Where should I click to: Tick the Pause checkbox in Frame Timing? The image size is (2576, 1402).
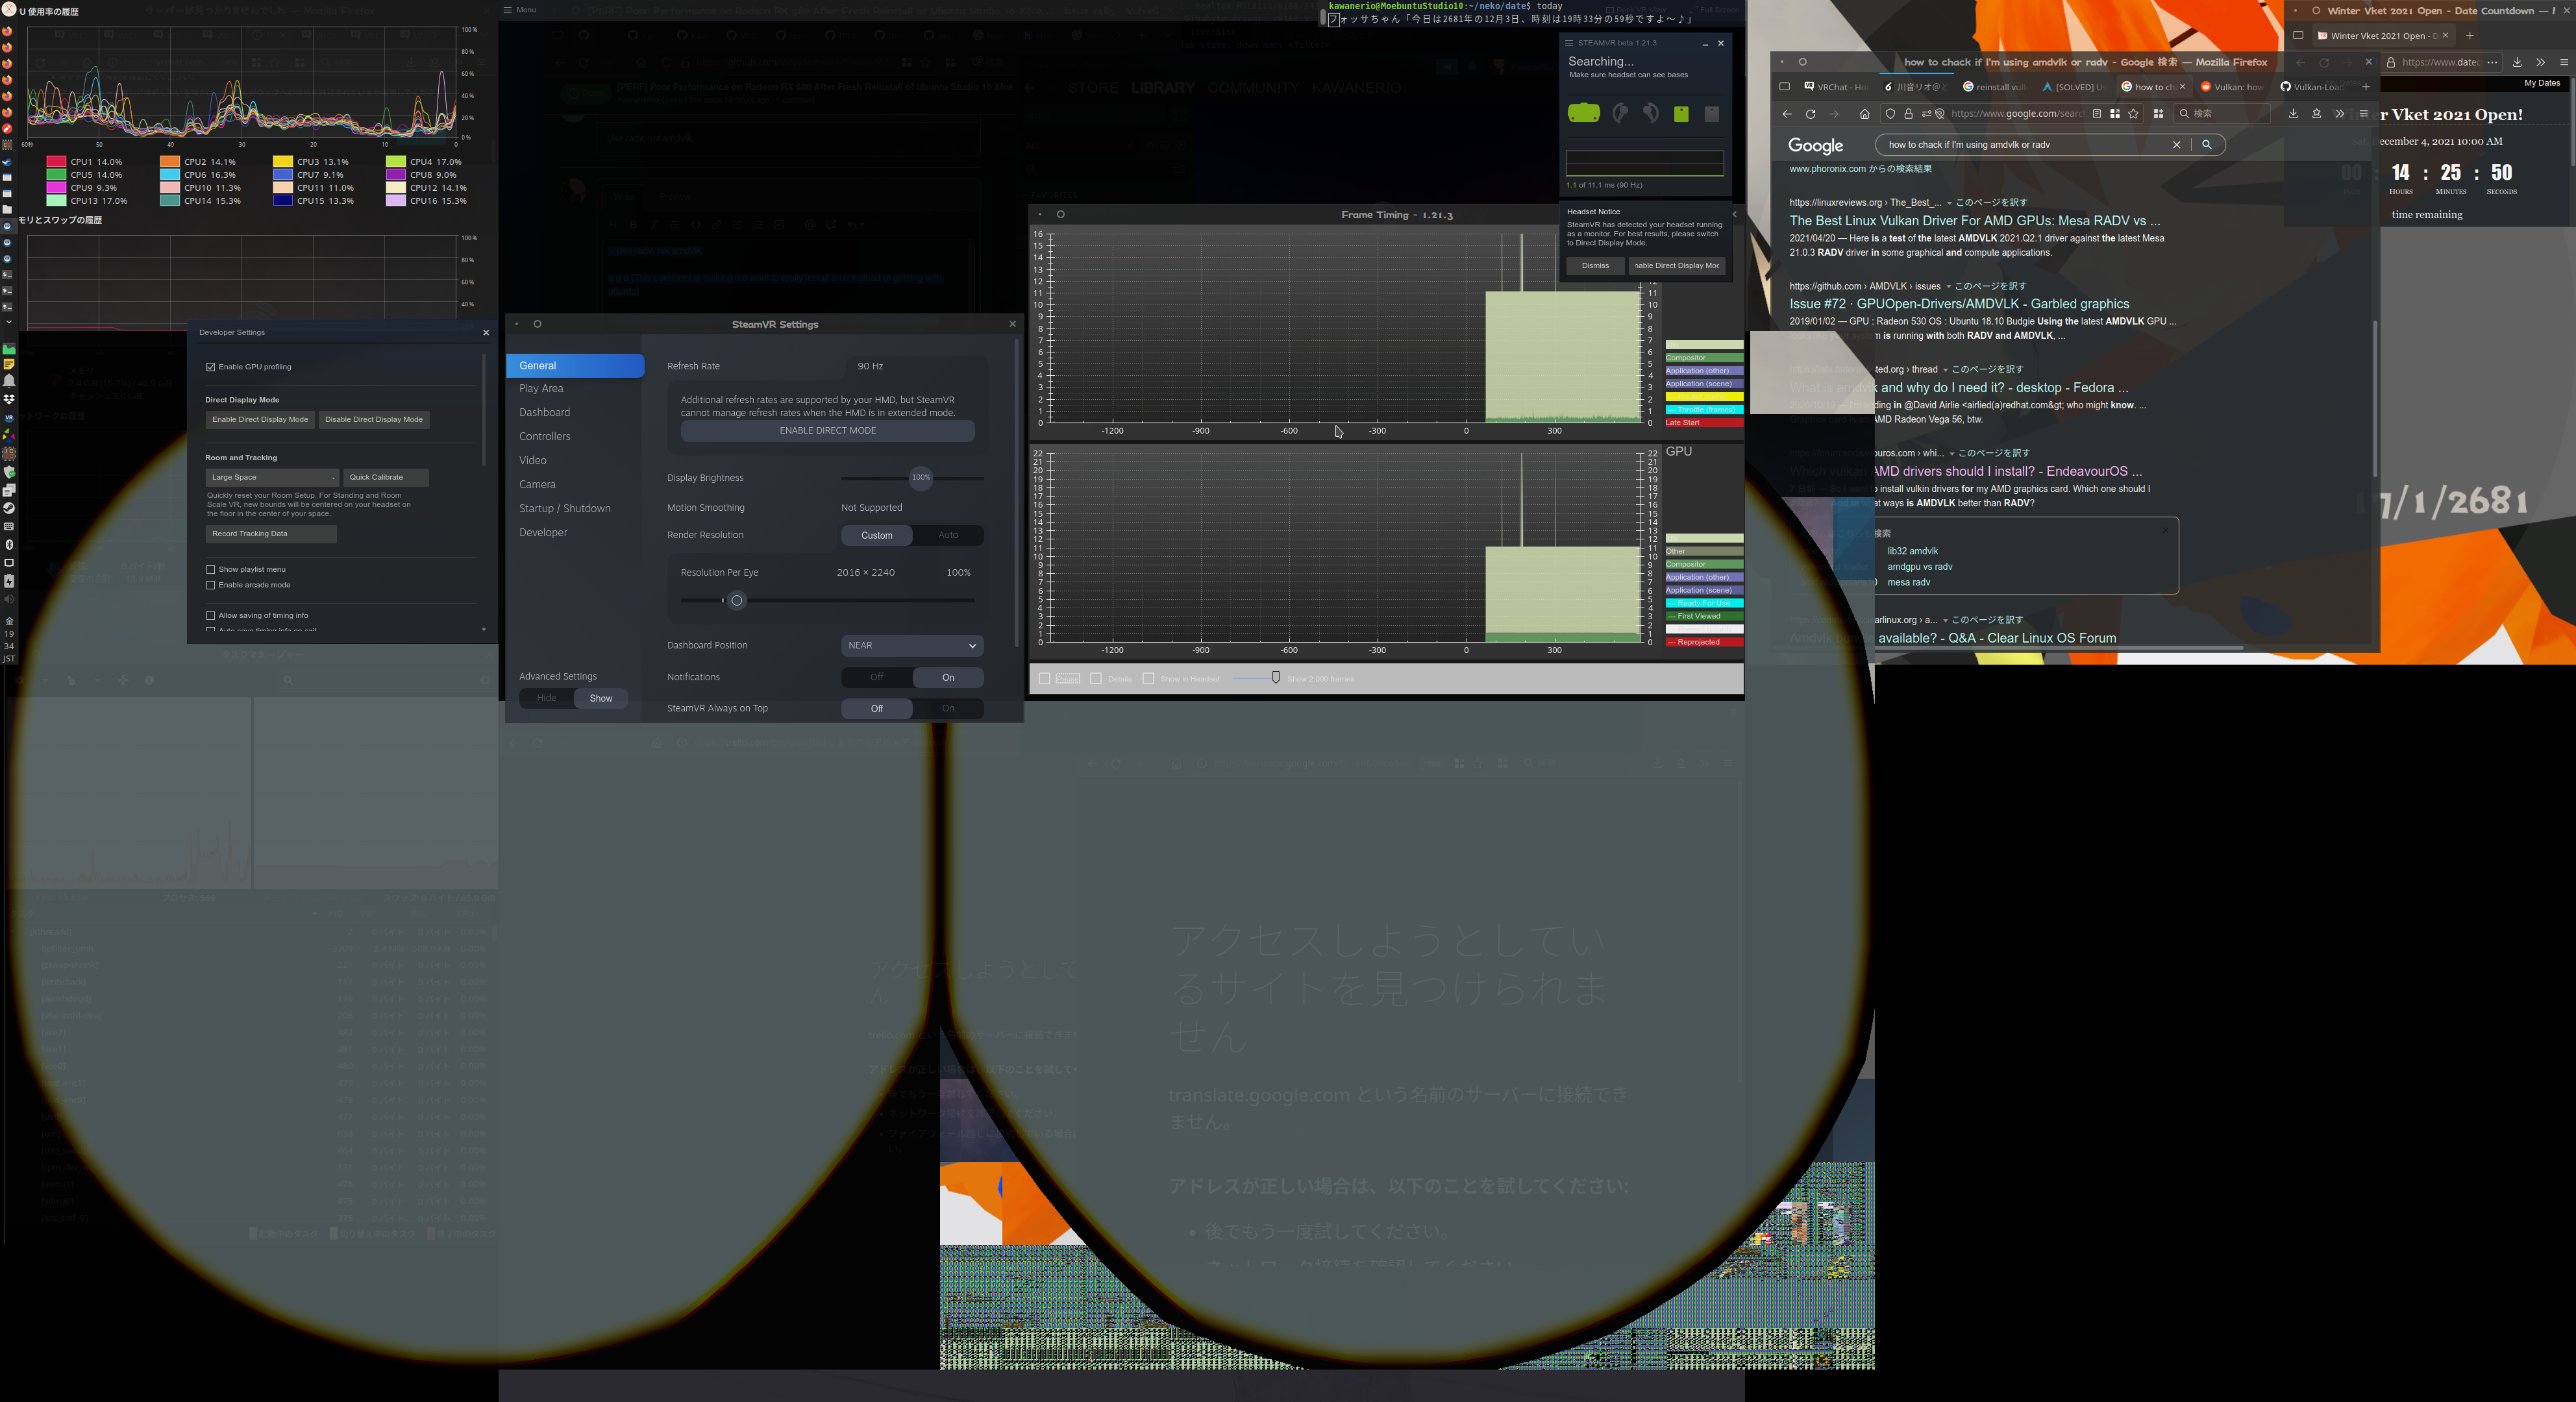(x=1045, y=679)
